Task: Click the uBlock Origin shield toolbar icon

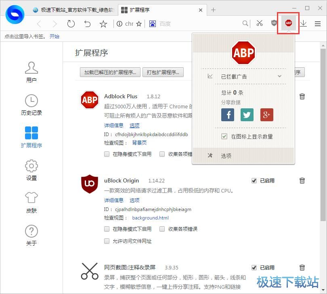Action: [274, 23]
